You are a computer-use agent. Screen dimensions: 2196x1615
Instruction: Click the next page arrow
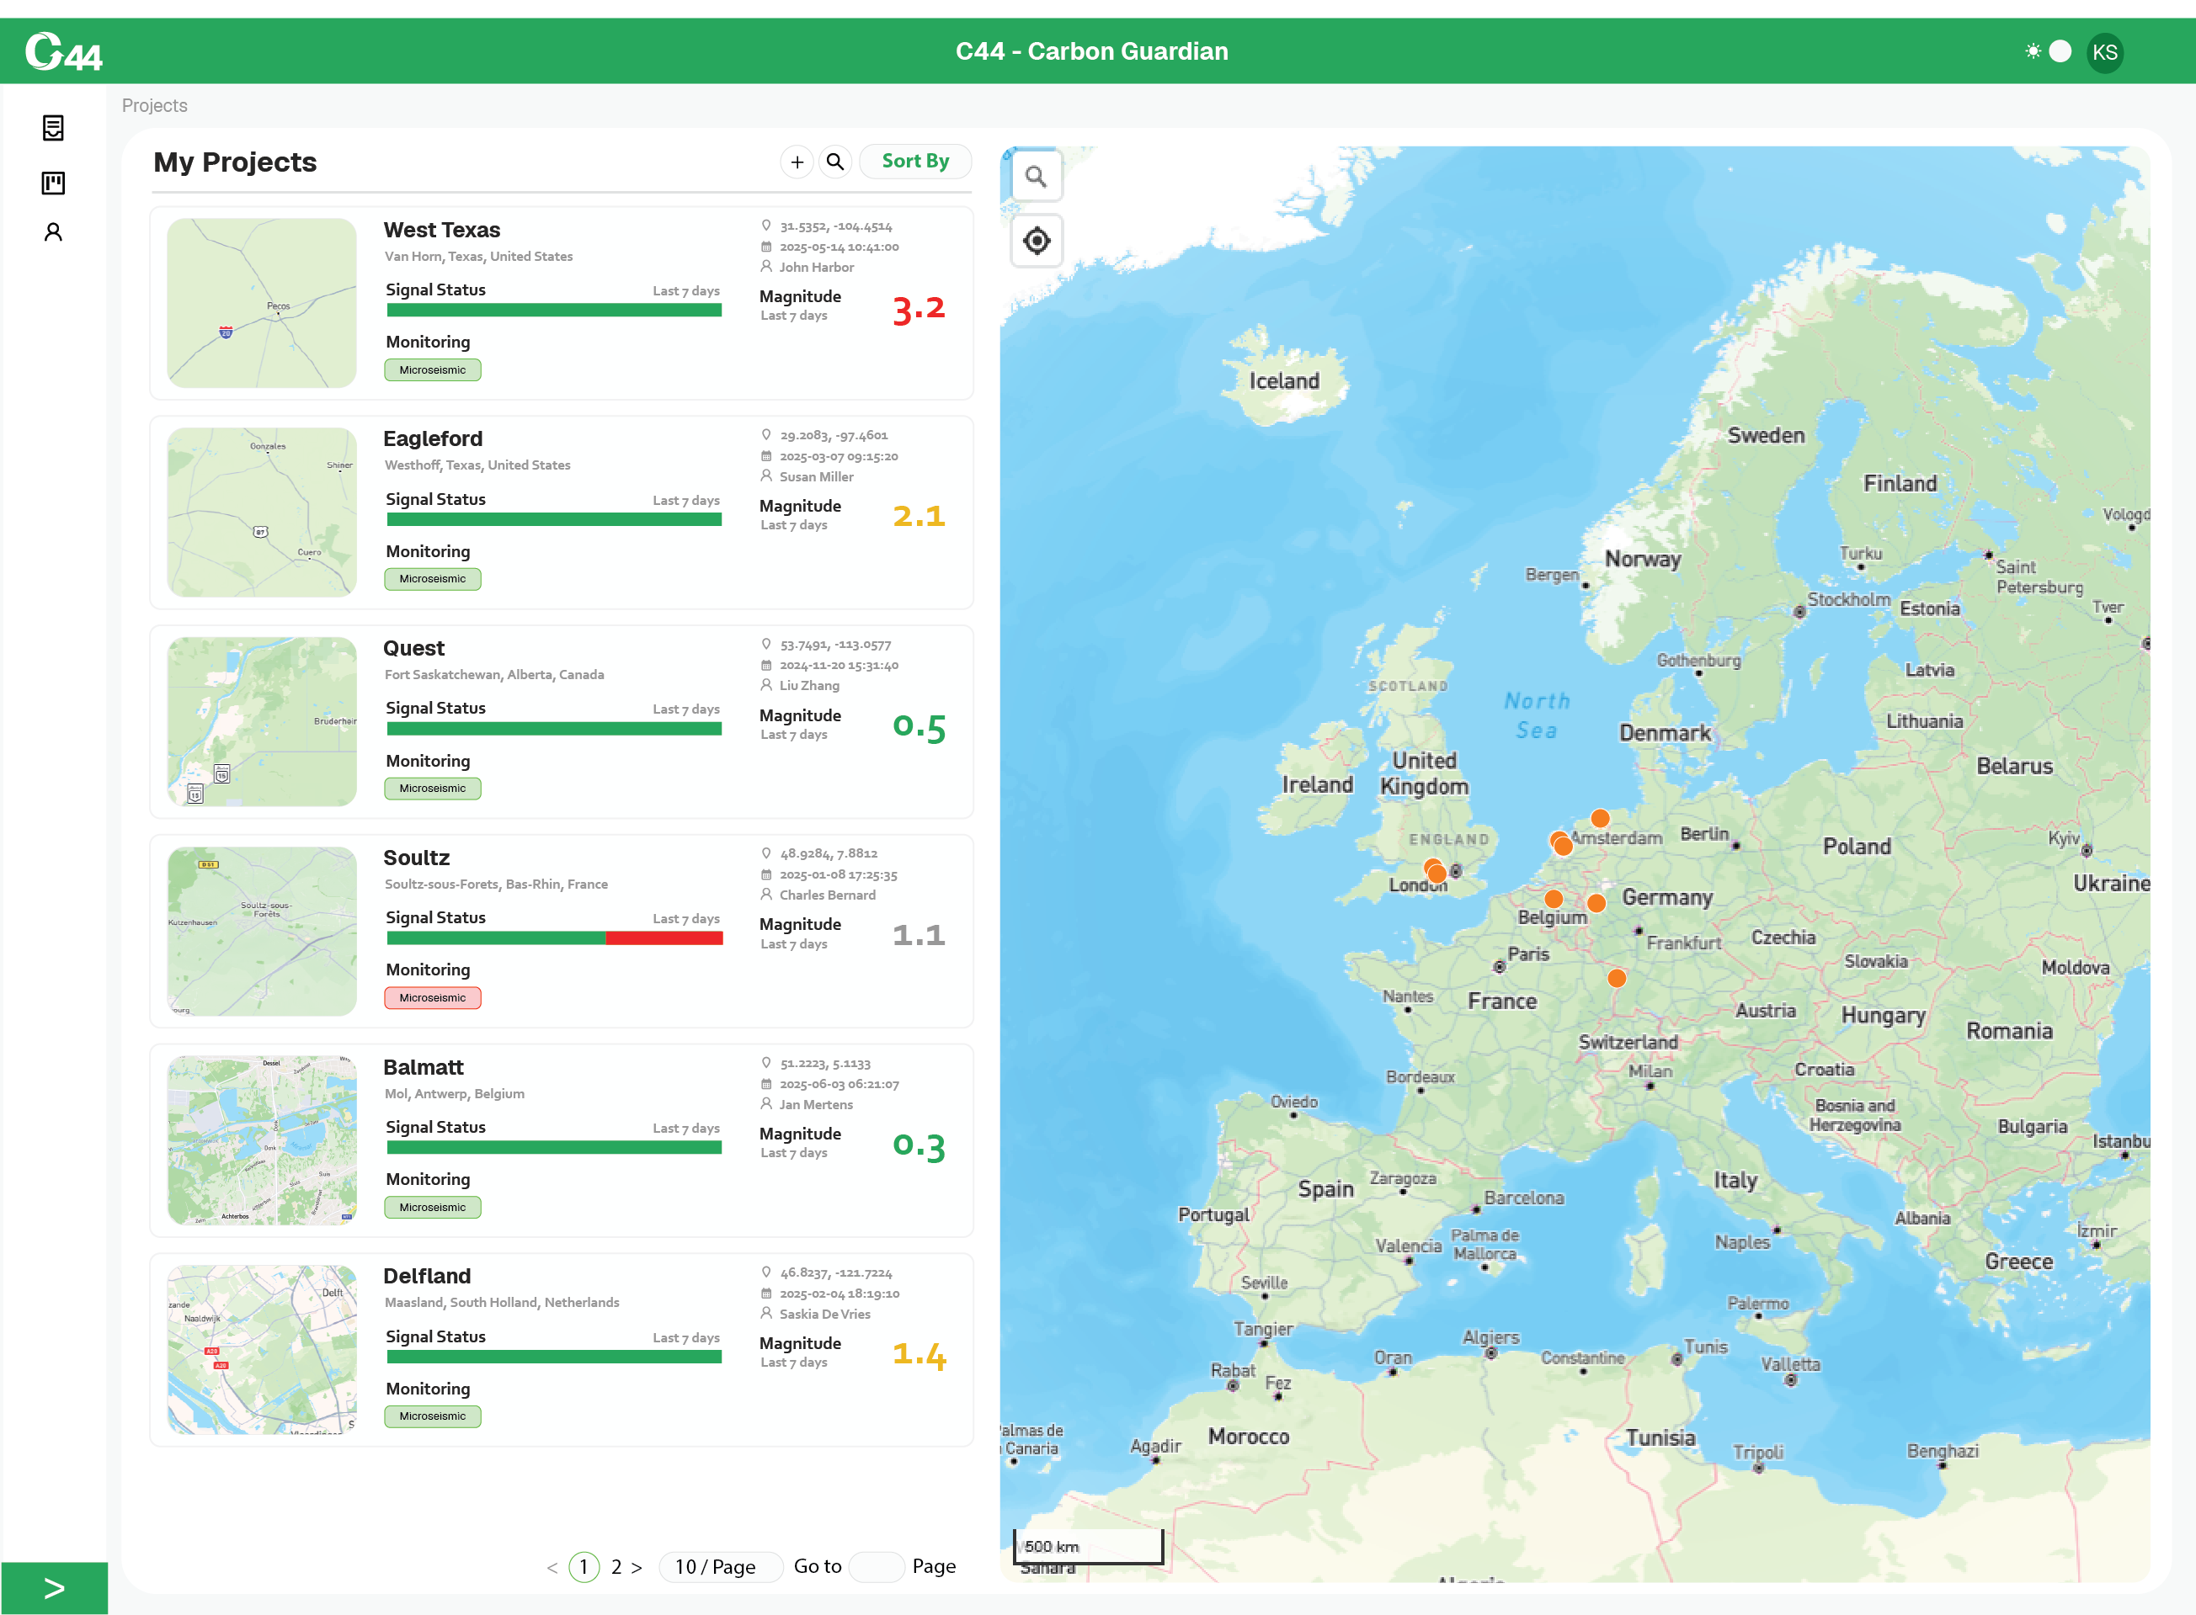pos(637,1566)
